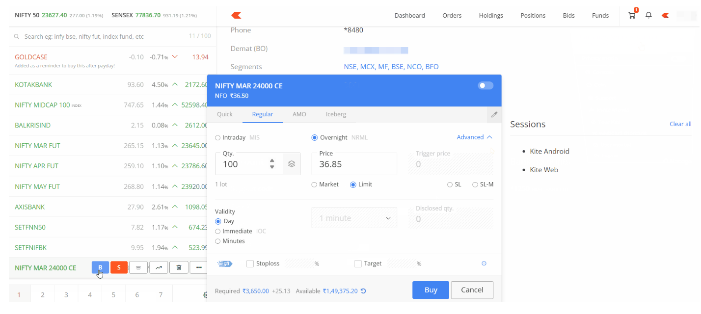Open Positions from top navigation
The width and height of the screenshot is (701, 314).
point(533,15)
